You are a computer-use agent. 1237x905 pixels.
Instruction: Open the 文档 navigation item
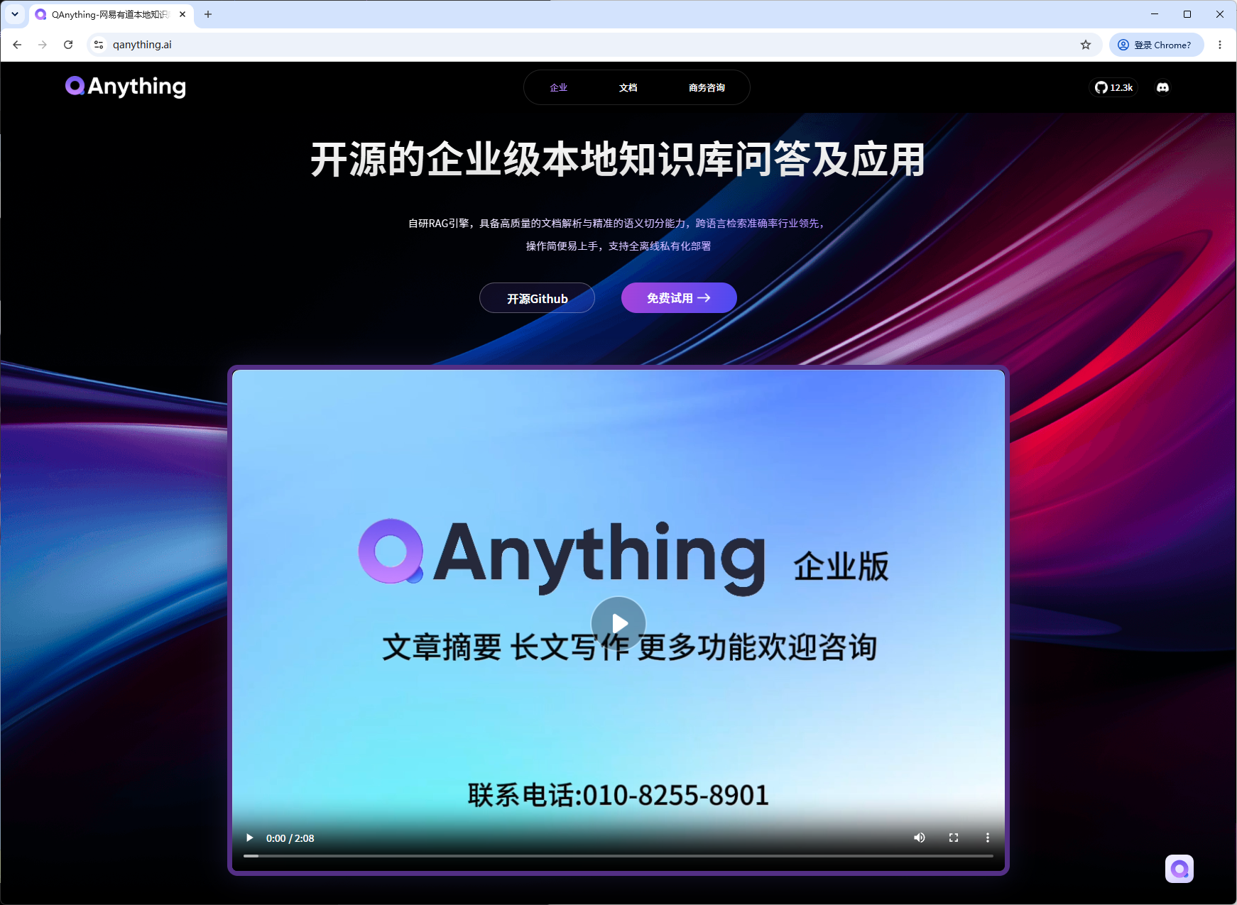(628, 88)
